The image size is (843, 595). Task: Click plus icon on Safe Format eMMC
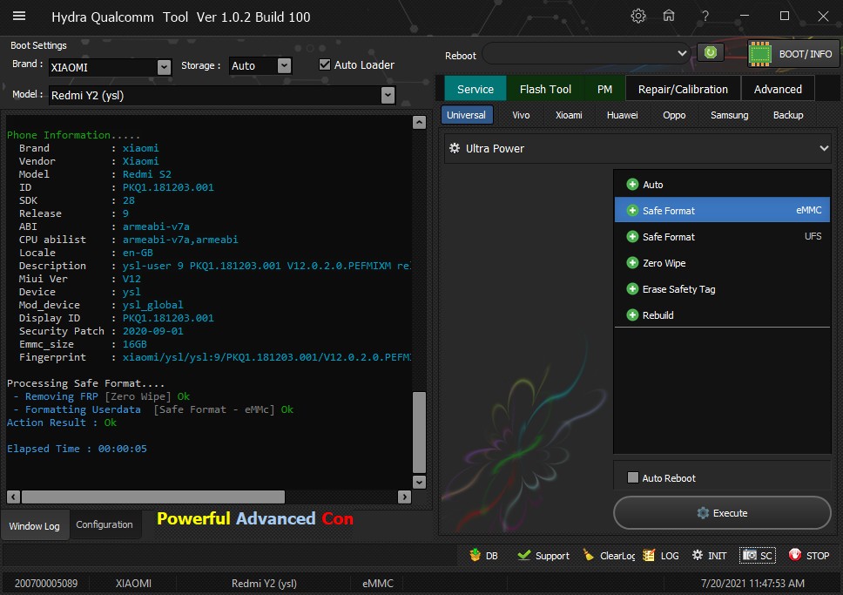(x=632, y=210)
